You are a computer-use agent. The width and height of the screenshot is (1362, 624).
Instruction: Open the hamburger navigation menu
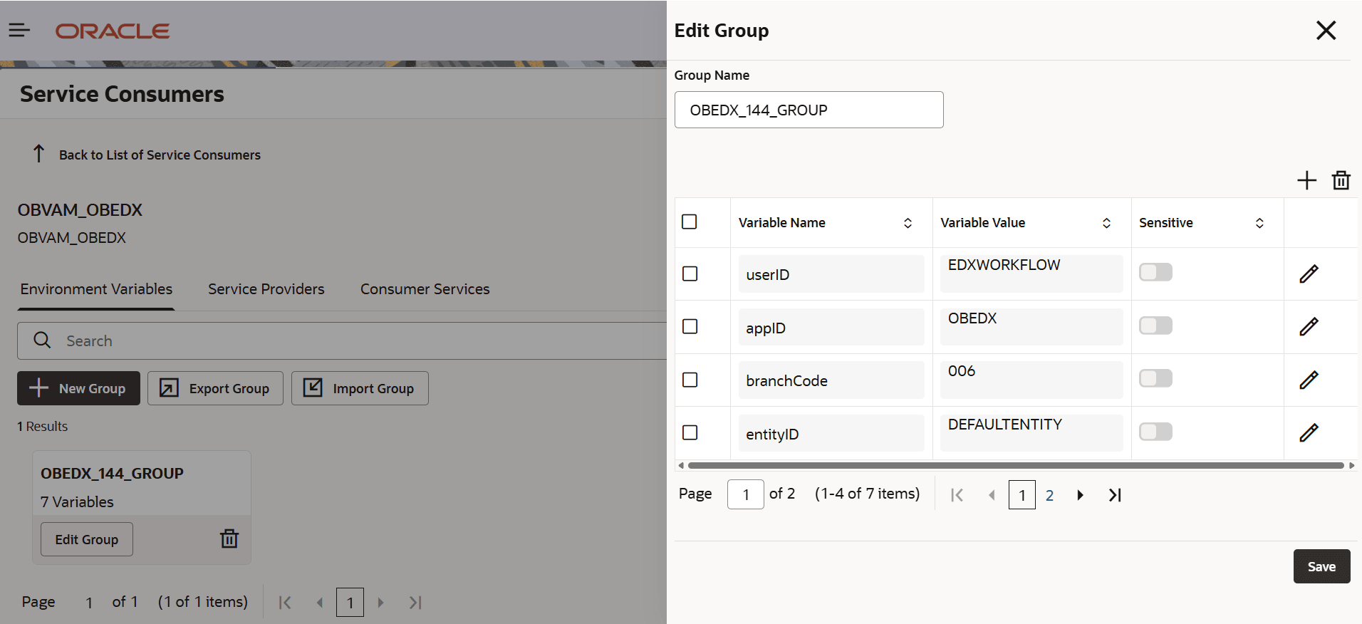(19, 30)
